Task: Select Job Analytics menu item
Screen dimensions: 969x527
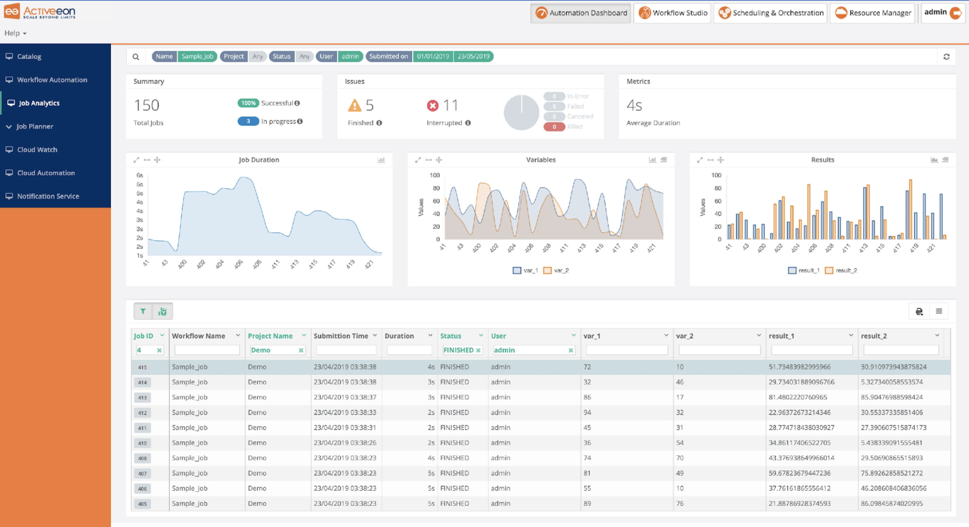Action: point(39,103)
